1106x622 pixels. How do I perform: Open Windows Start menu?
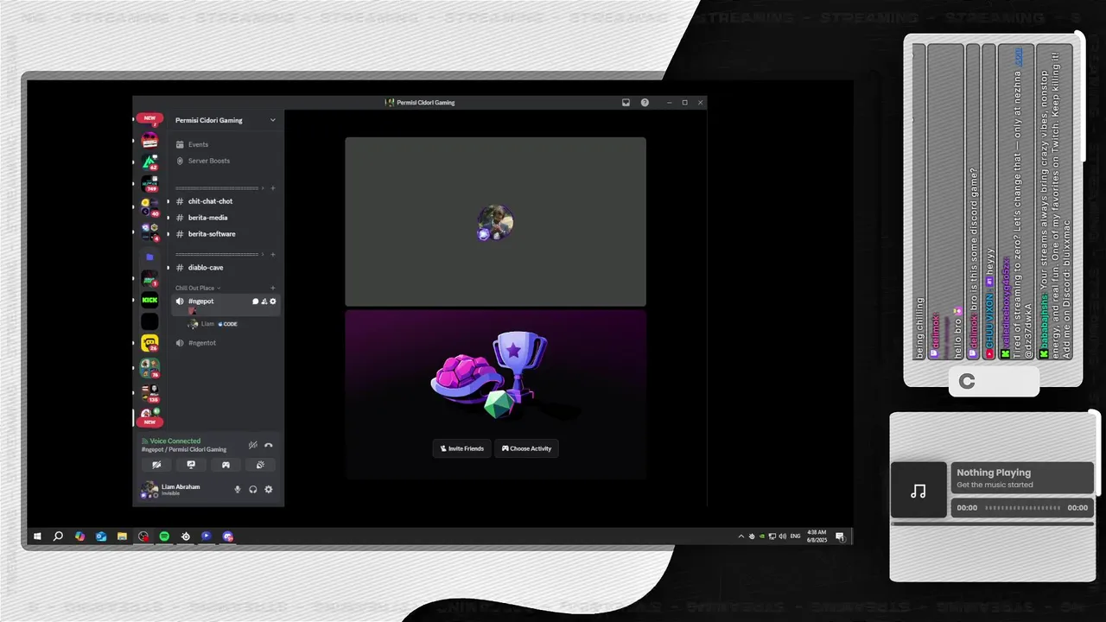pyautogui.click(x=38, y=536)
